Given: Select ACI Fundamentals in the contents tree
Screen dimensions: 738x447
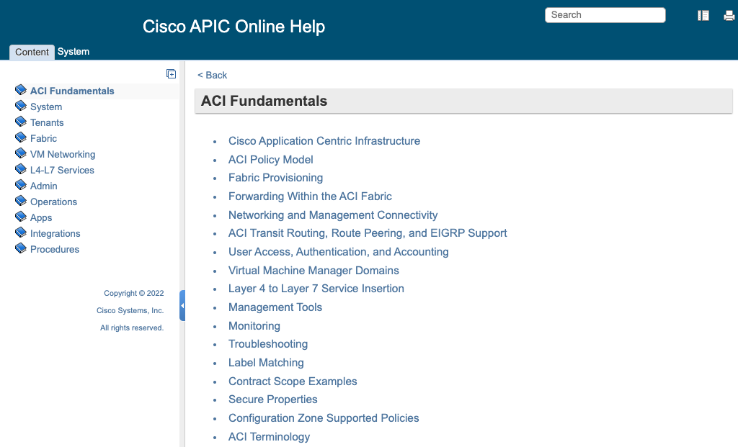Looking at the screenshot, I should [x=72, y=91].
